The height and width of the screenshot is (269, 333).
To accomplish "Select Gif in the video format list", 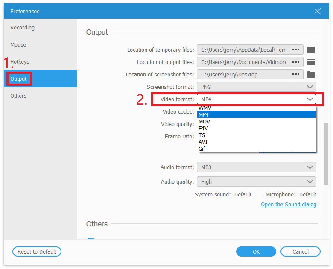I will (x=202, y=149).
